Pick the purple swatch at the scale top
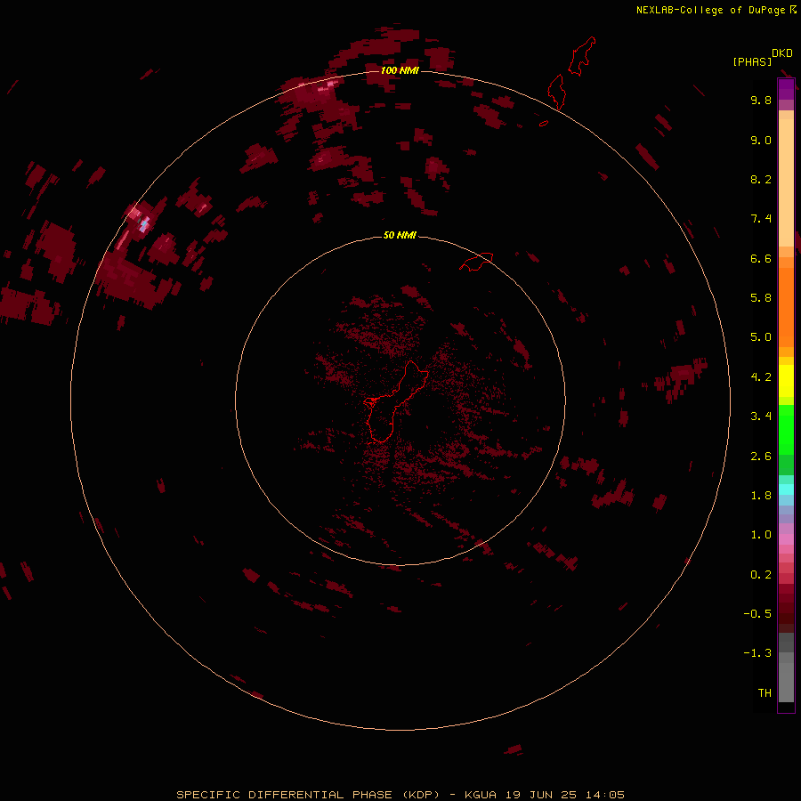 pyautogui.click(x=786, y=89)
